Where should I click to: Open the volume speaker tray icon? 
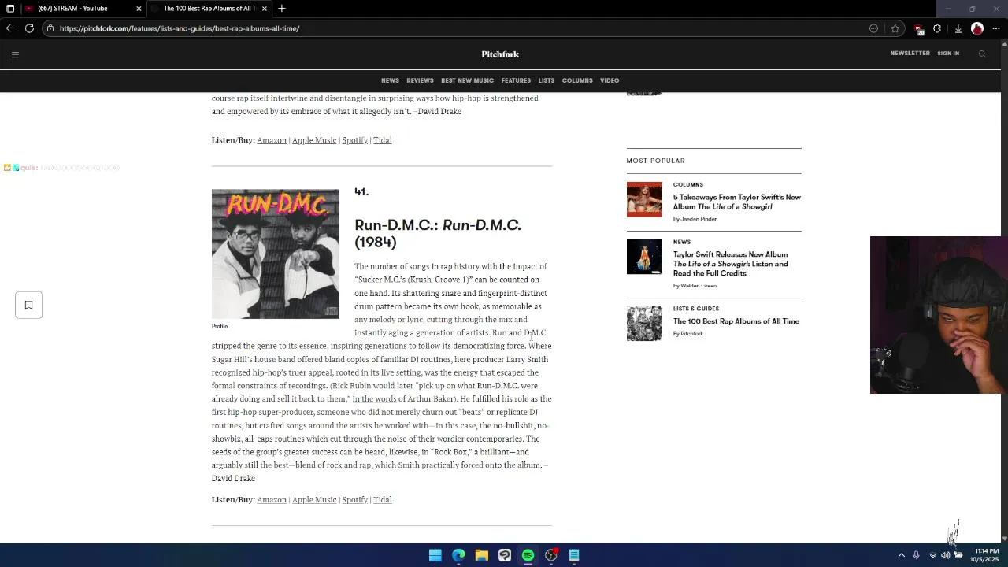[x=945, y=555]
